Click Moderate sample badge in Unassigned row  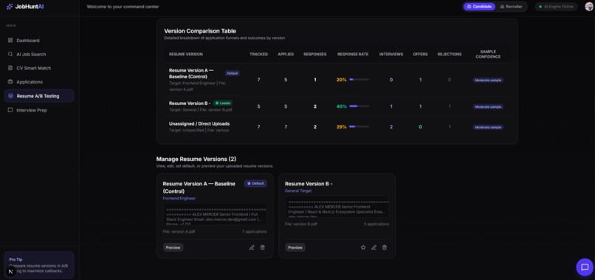pyautogui.click(x=488, y=127)
